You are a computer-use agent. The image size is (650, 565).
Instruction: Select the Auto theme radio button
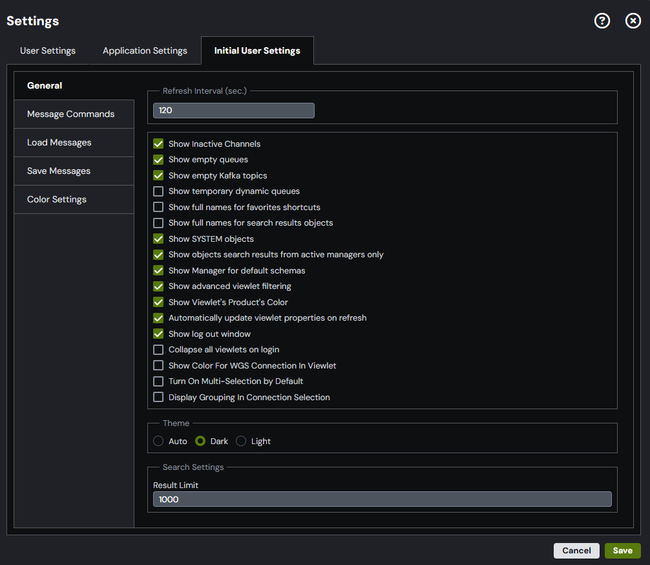[x=158, y=441]
